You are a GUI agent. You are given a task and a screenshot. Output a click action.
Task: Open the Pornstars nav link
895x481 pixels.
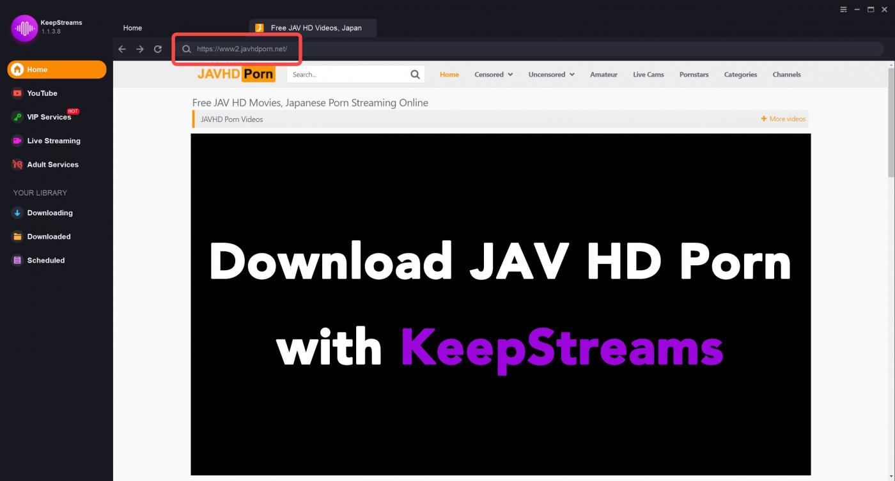tap(694, 75)
